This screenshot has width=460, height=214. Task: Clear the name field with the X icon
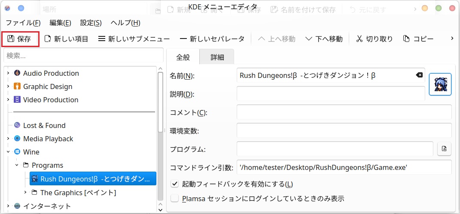[419, 75]
